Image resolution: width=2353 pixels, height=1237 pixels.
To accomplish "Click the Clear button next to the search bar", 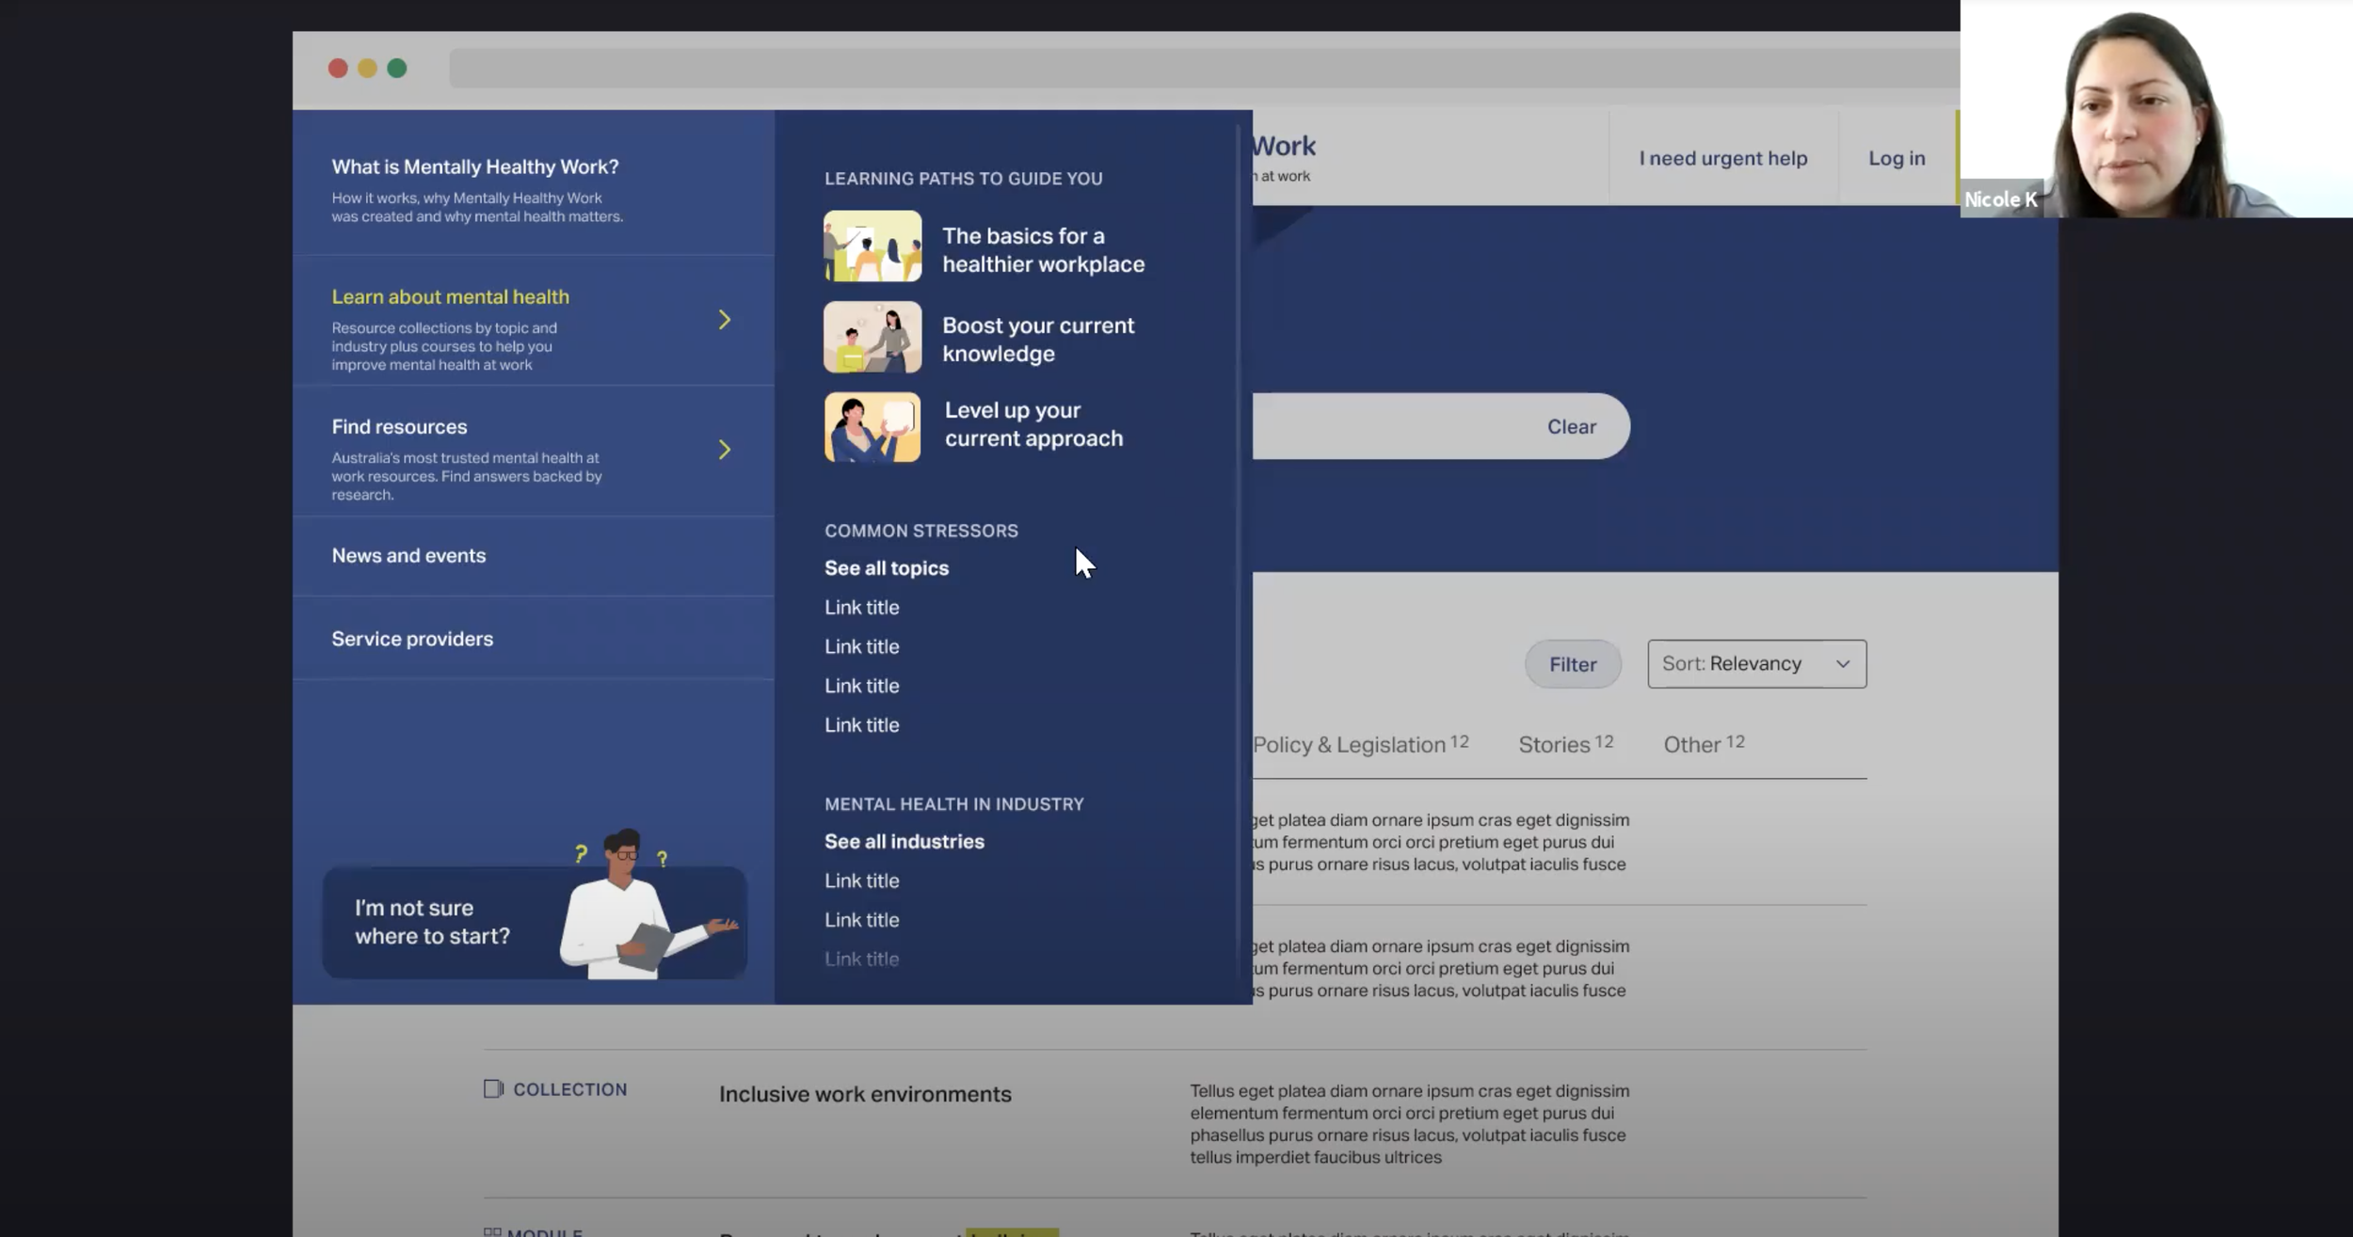I will pyautogui.click(x=1571, y=425).
